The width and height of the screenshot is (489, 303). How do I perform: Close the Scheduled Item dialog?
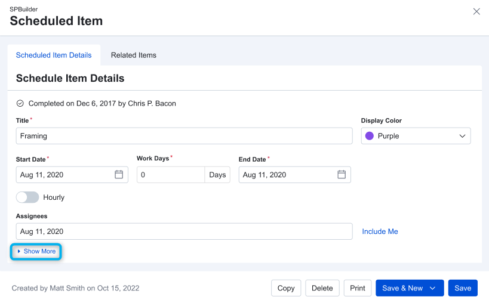(476, 11)
